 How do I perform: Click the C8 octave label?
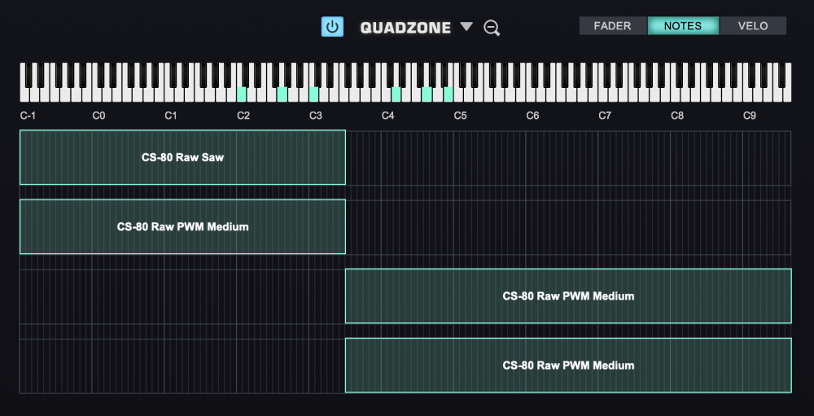click(x=677, y=116)
